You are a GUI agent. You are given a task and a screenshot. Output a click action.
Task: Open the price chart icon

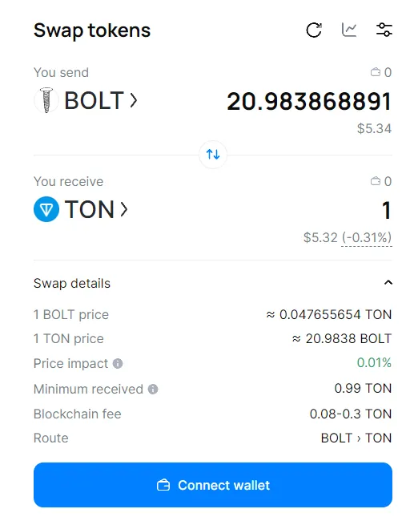pos(349,30)
